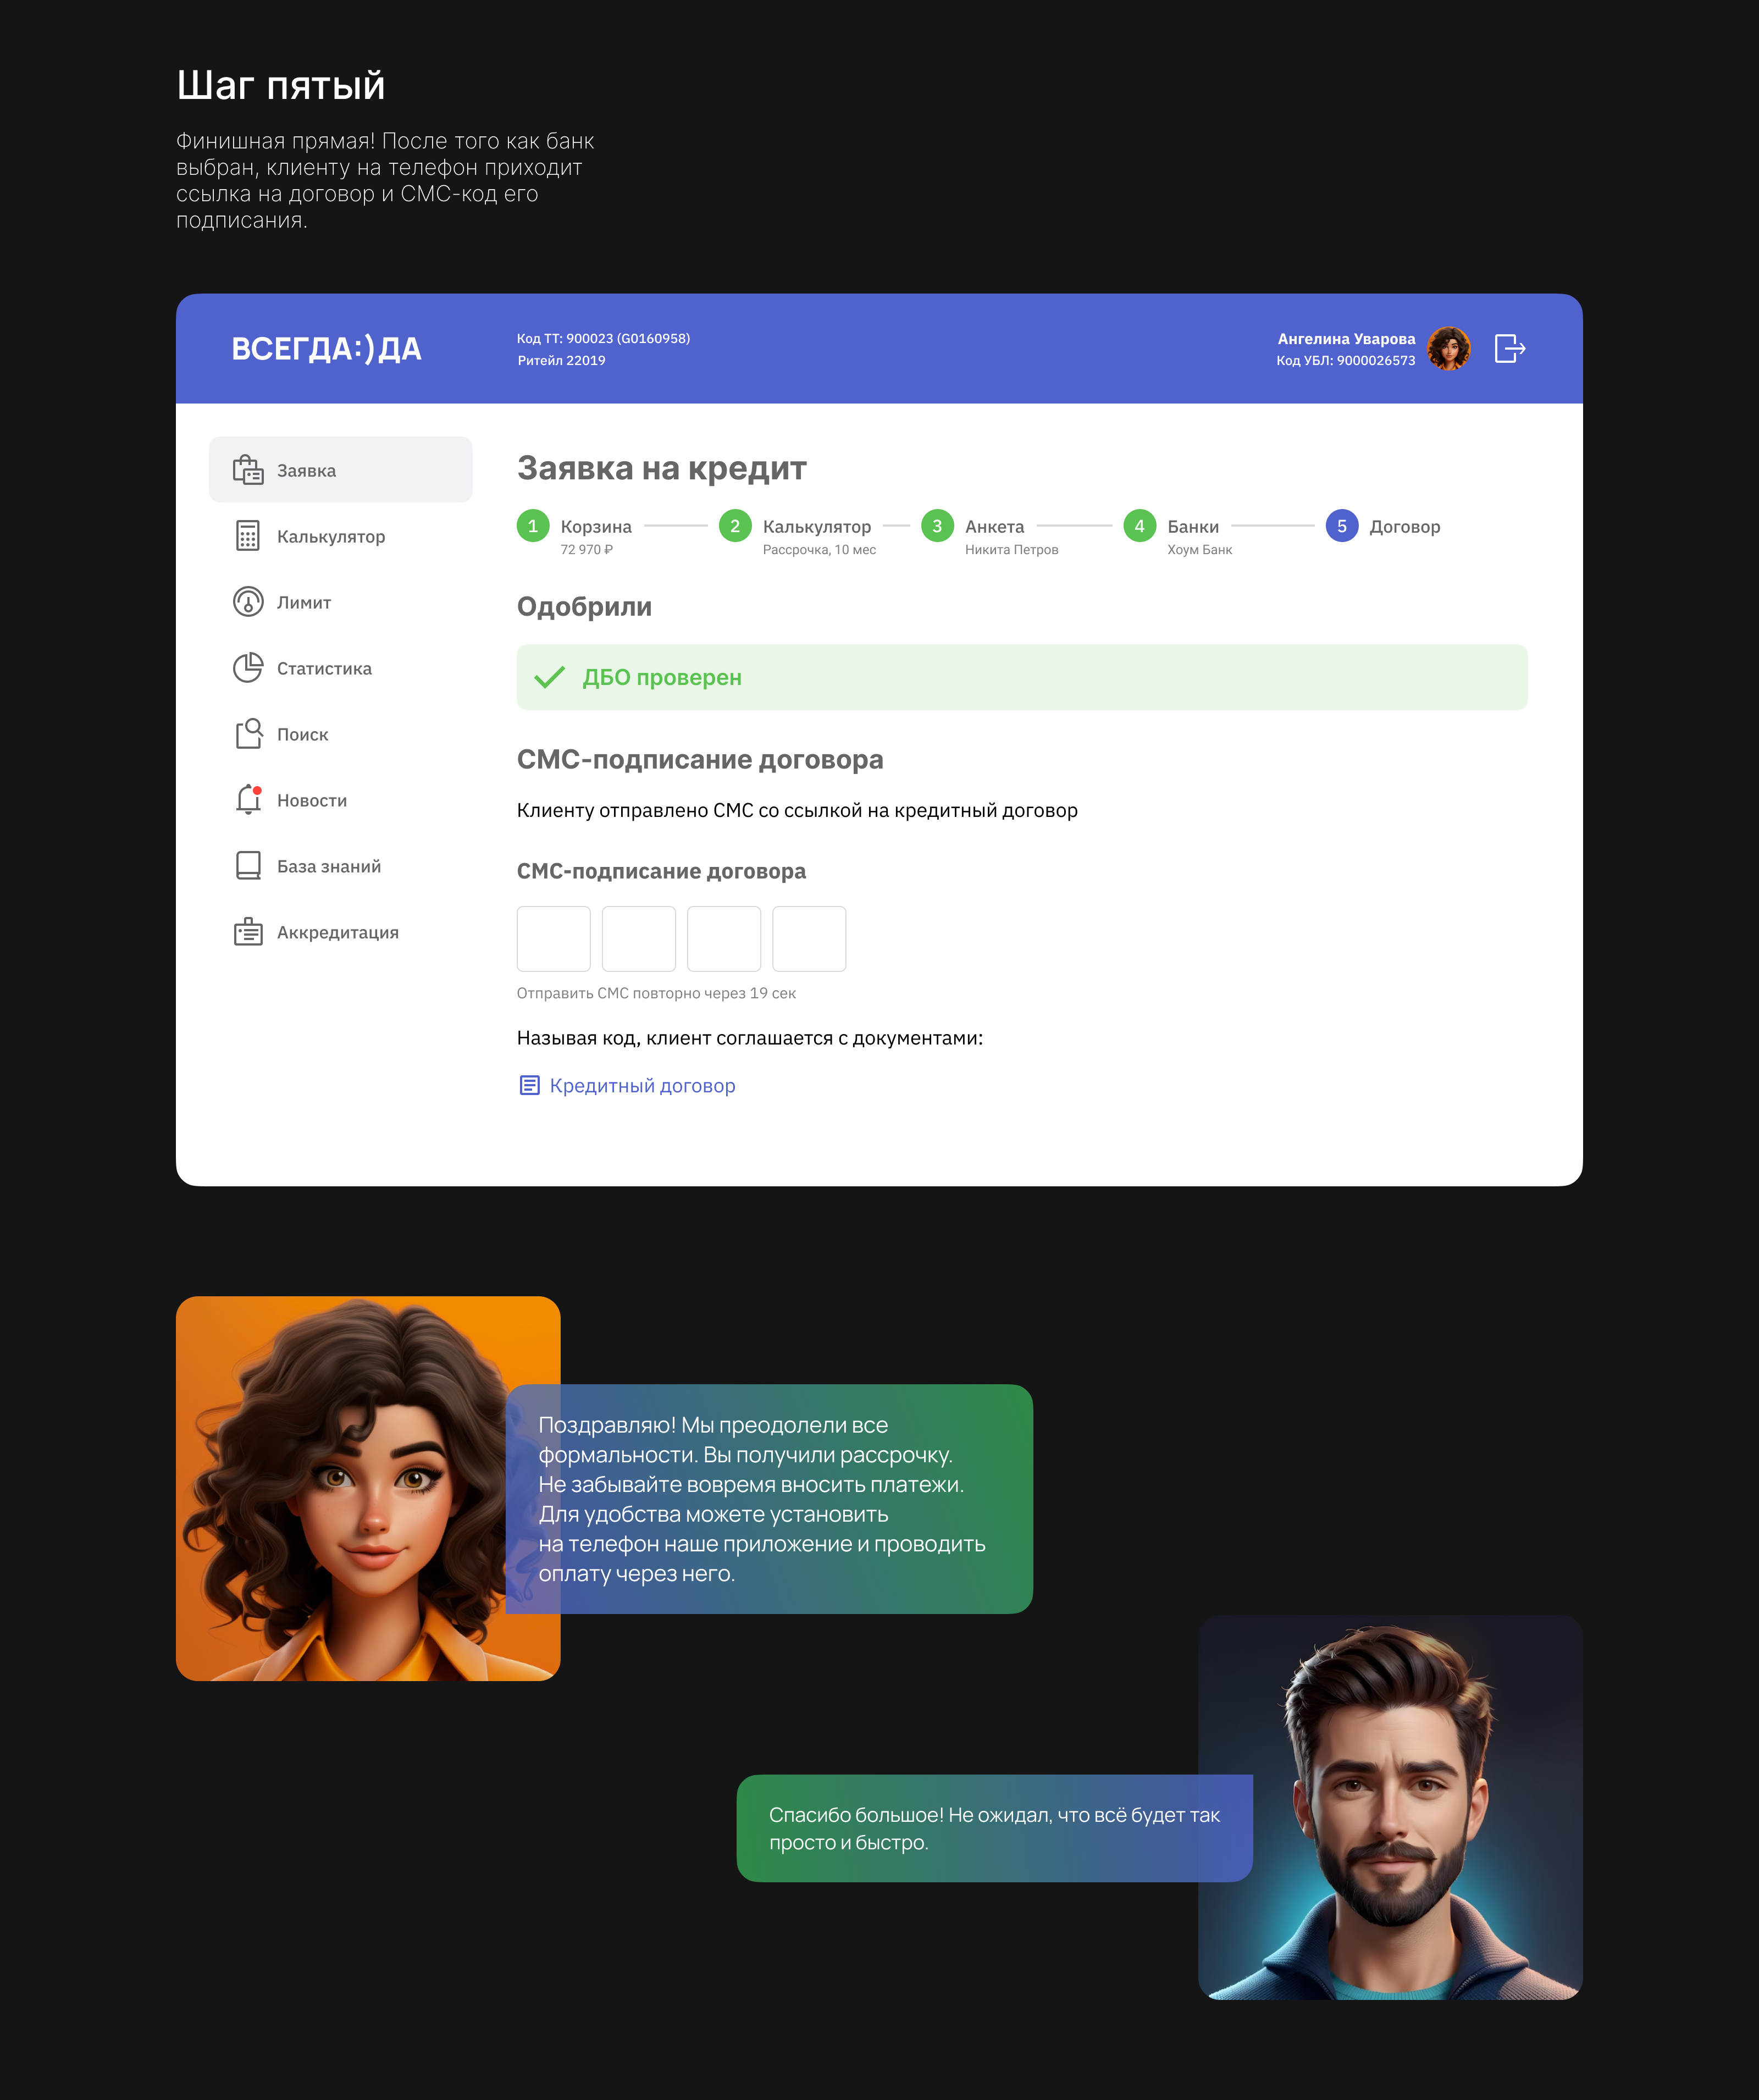Click the logout icon in header
The image size is (1759, 2100).
(1509, 348)
